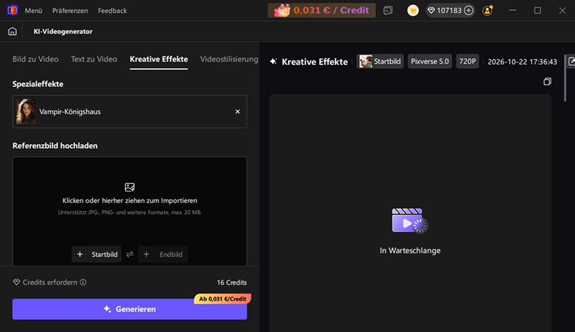575x332 pixels.
Task: Click the KI-Videogenerator title
Action: click(x=63, y=32)
